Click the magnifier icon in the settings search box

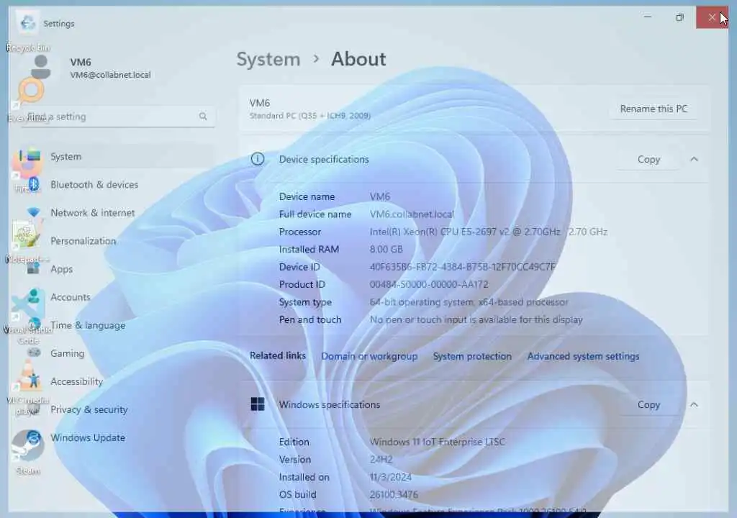tap(202, 116)
